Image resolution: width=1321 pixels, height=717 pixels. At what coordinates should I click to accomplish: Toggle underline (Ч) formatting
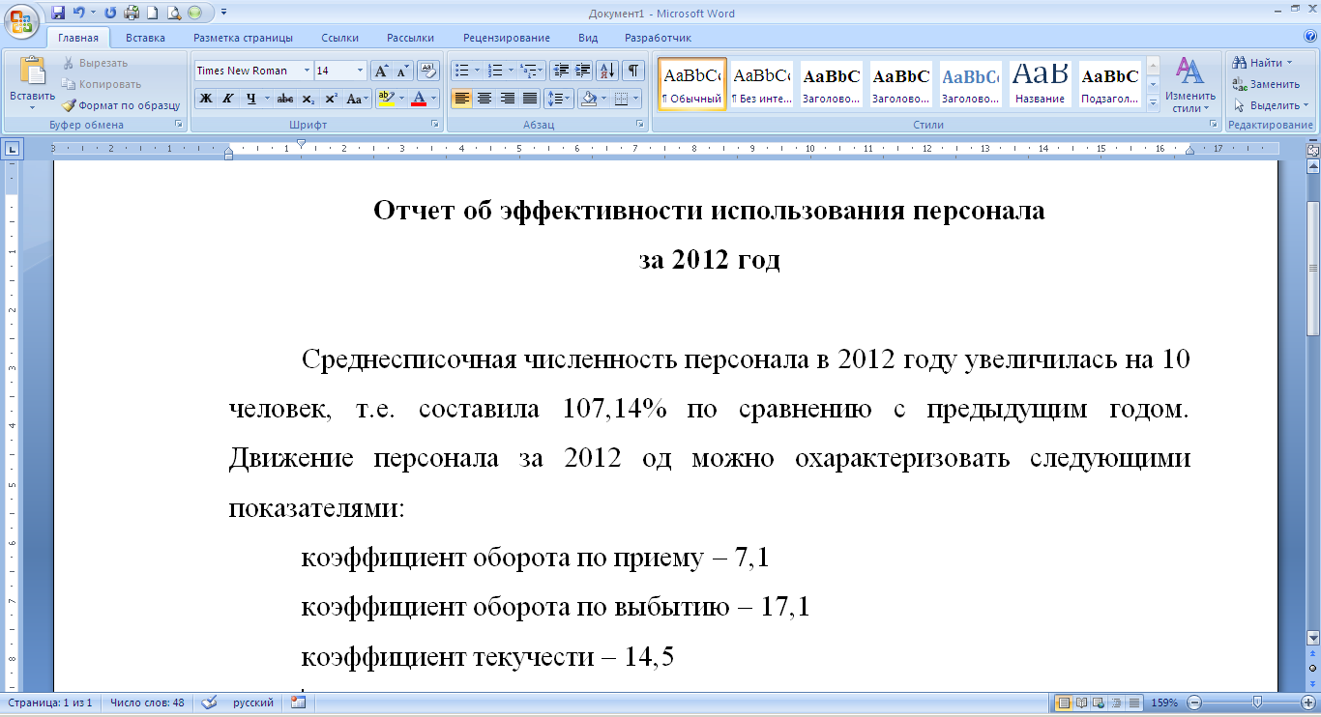tap(250, 99)
